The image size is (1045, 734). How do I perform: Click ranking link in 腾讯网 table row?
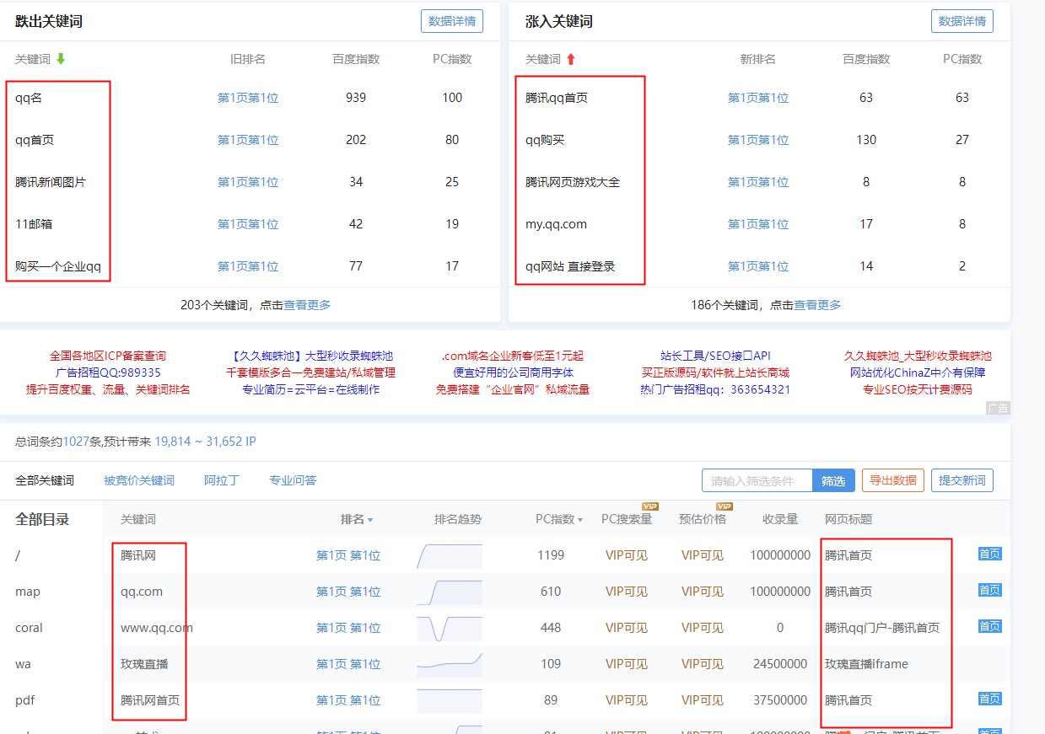348,555
